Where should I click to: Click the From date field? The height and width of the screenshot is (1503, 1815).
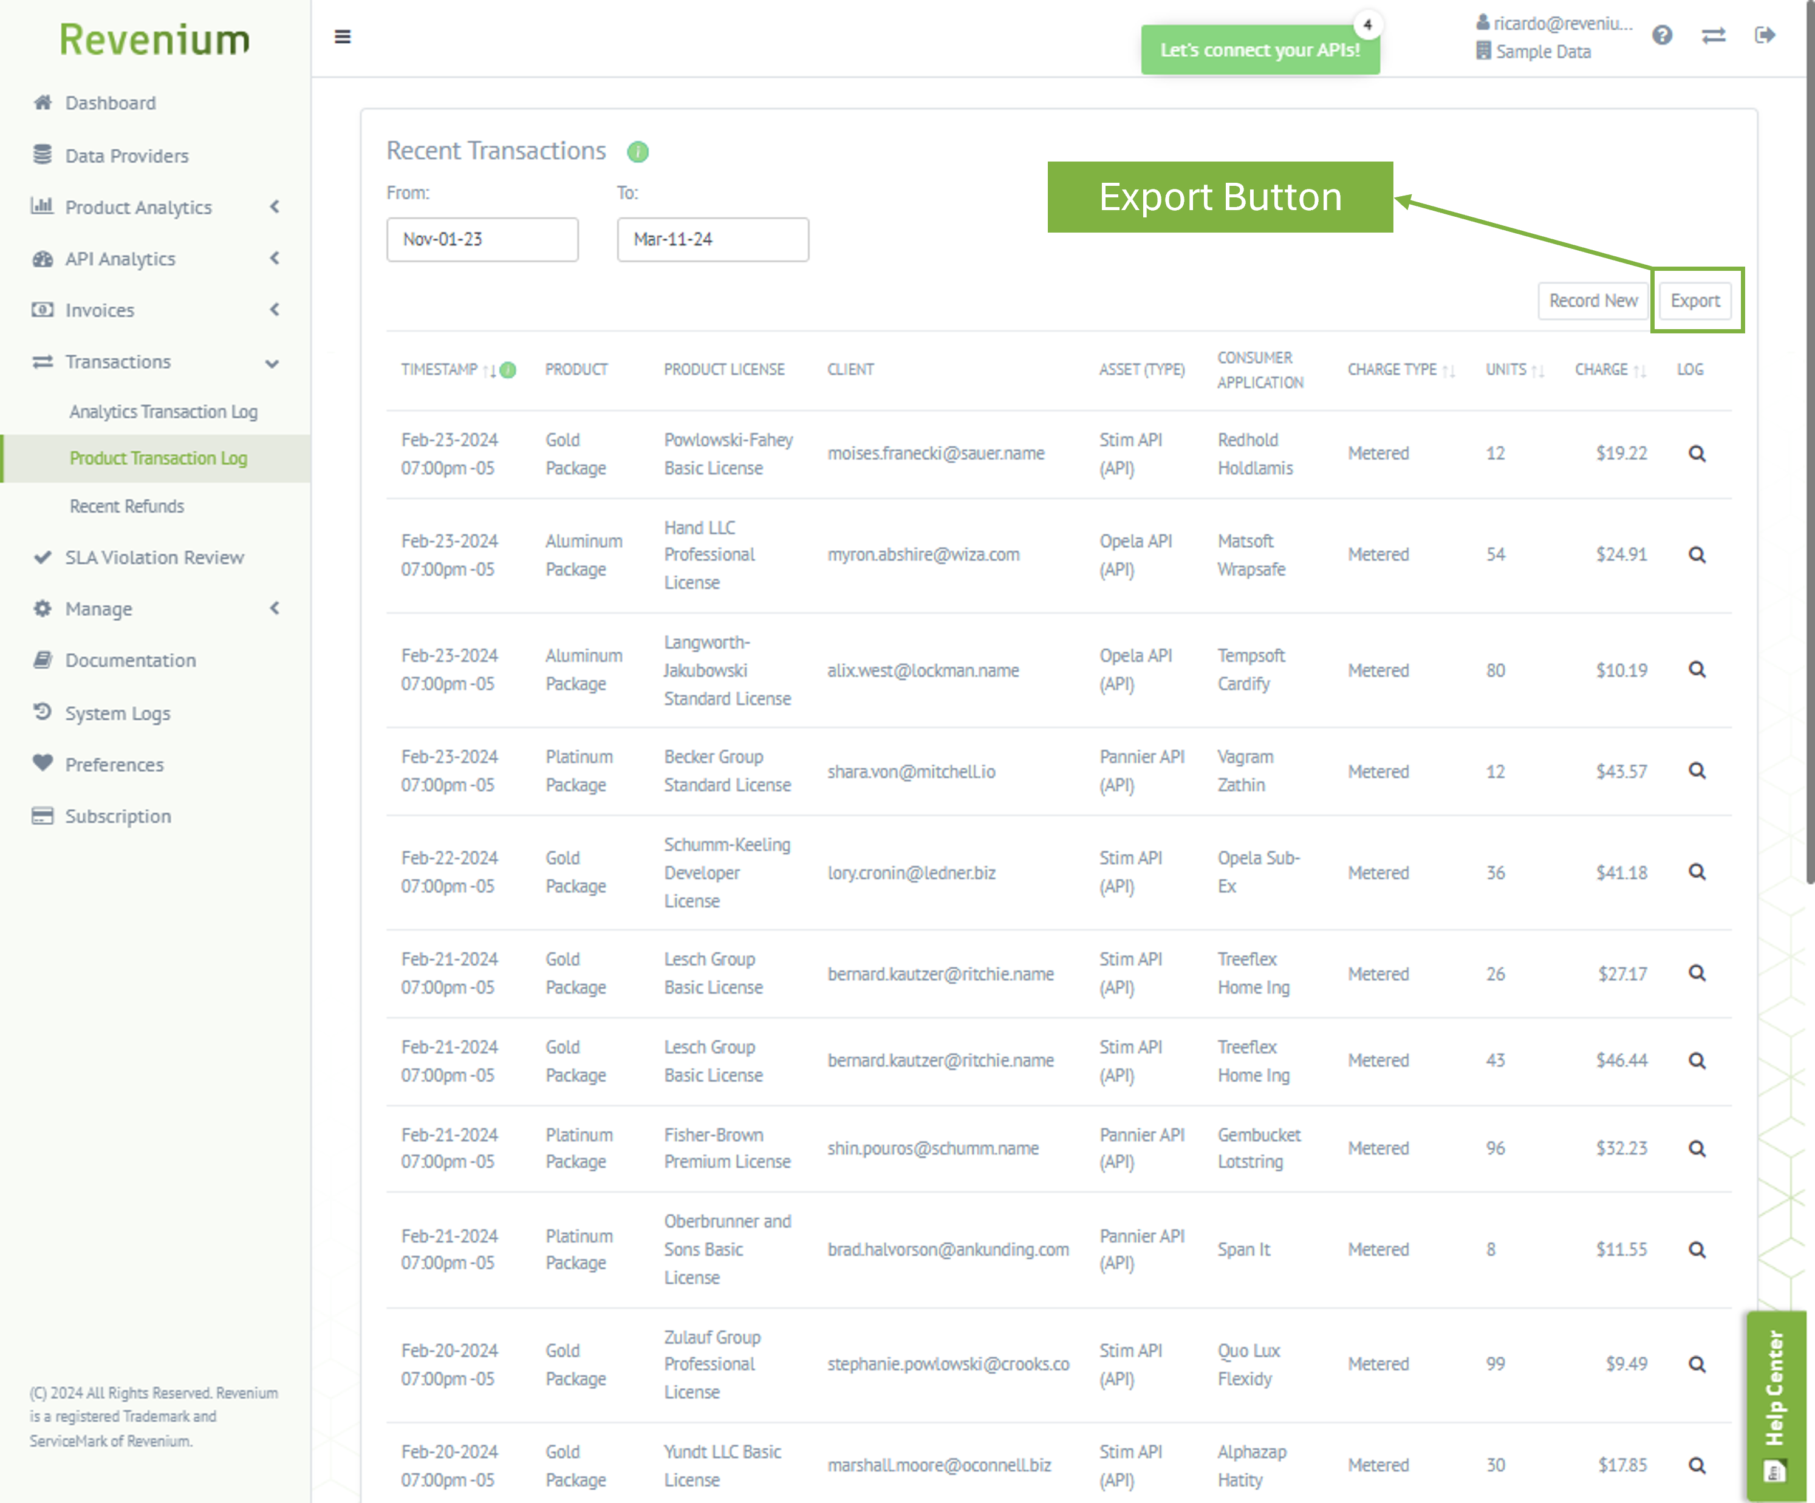pyautogui.click(x=482, y=239)
